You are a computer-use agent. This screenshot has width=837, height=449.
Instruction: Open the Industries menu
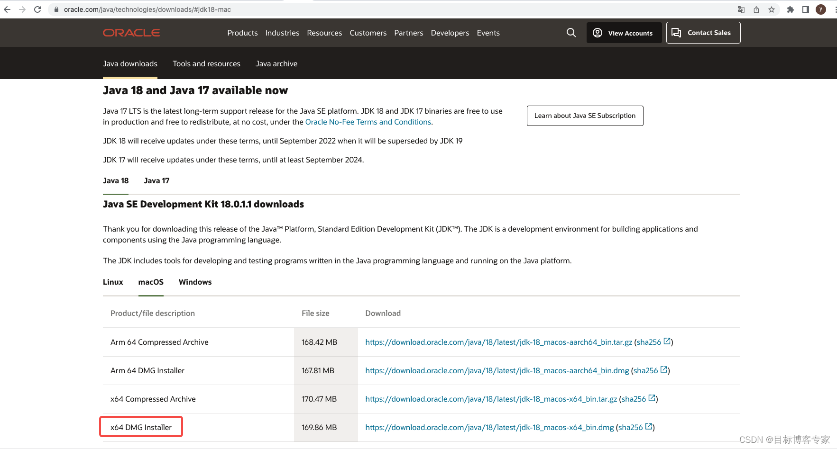click(282, 33)
